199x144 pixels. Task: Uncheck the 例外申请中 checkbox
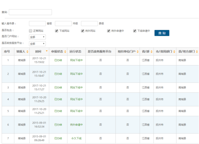pyautogui.click(x=109, y=31)
